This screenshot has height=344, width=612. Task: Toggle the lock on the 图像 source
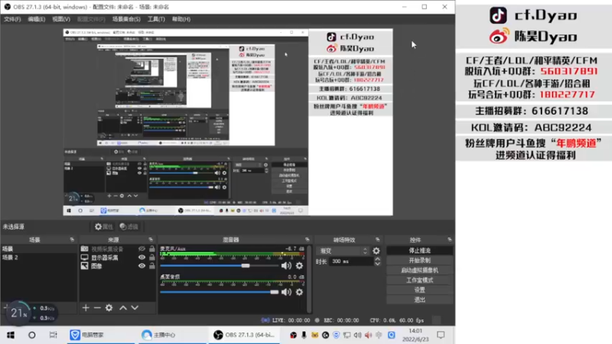(151, 266)
